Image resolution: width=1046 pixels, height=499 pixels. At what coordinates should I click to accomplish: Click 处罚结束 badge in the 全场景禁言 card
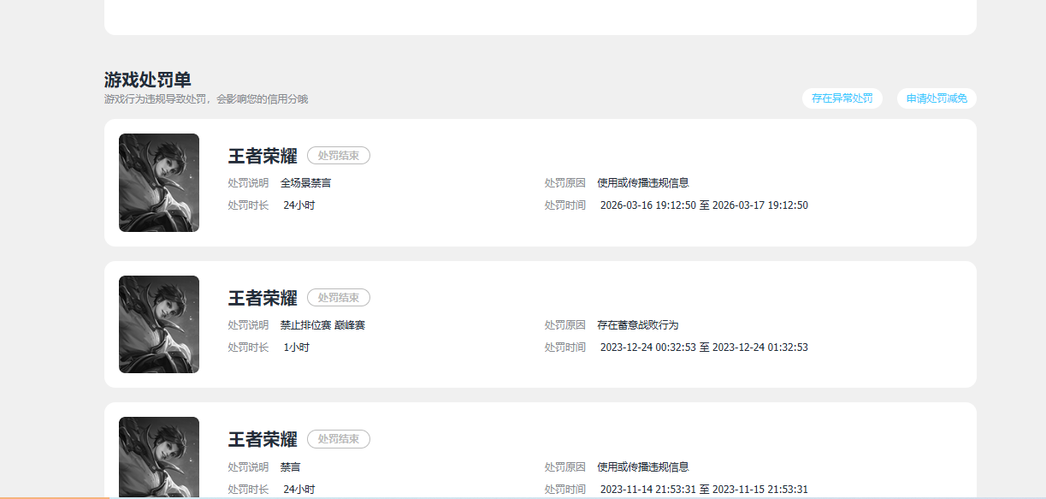point(339,156)
